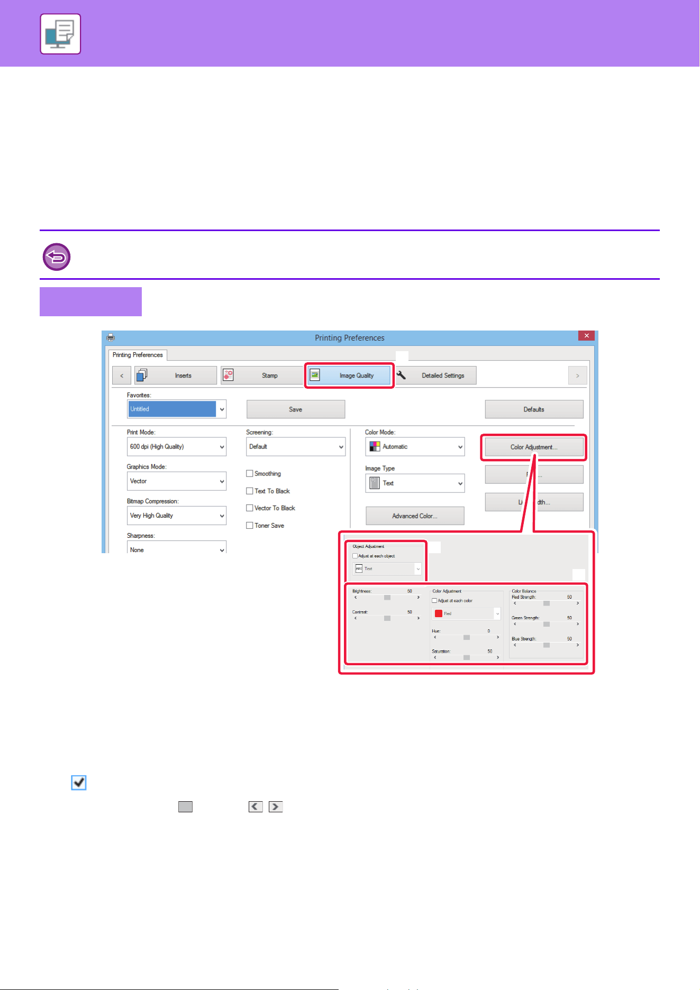Enable the Smoothing checkbox

[250, 473]
